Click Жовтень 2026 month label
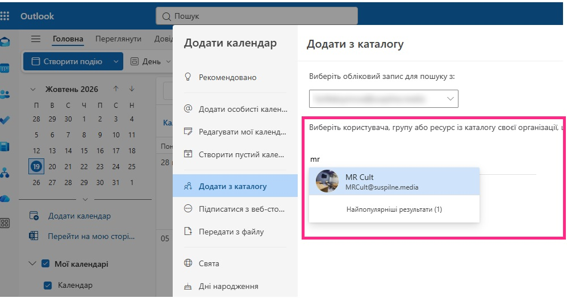The width and height of the screenshot is (567, 298). tap(72, 89)
